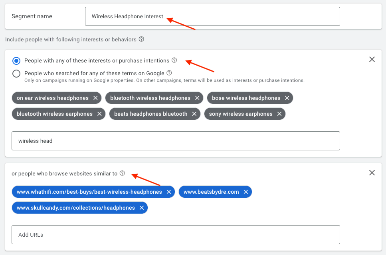Open help for websites similar to
Screen dimensions: 386x255
(123, 173)
